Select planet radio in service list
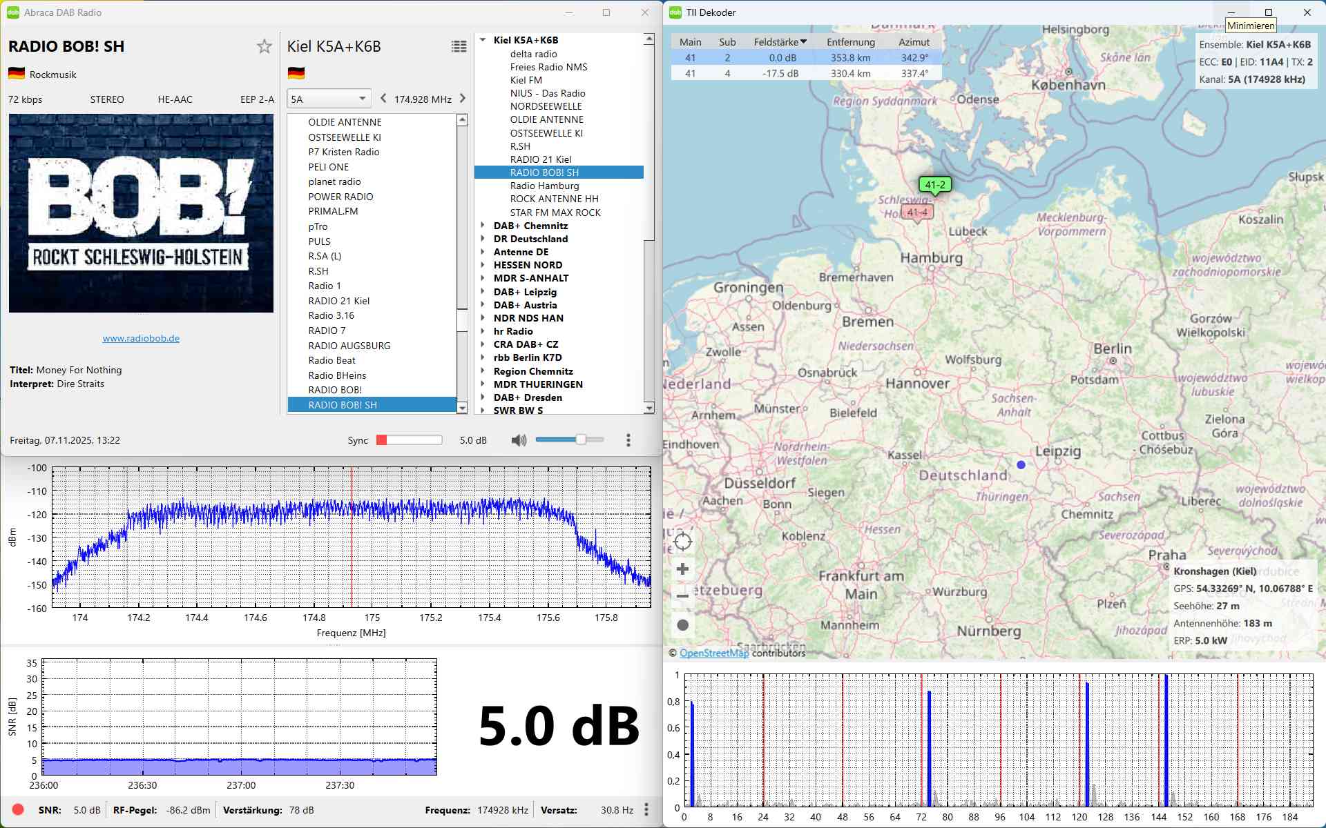Viewport: 1326px width, 828px height. [x=334, y=181]
